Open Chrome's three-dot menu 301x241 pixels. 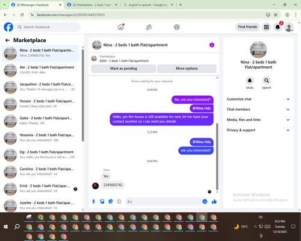click(x=296, y=15)
